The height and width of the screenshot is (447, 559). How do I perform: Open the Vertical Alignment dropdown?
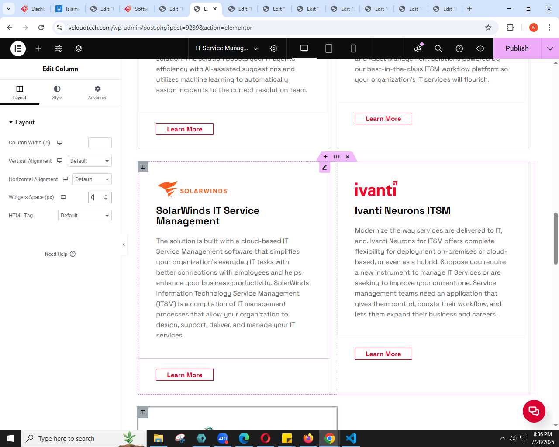click(90, 161)
